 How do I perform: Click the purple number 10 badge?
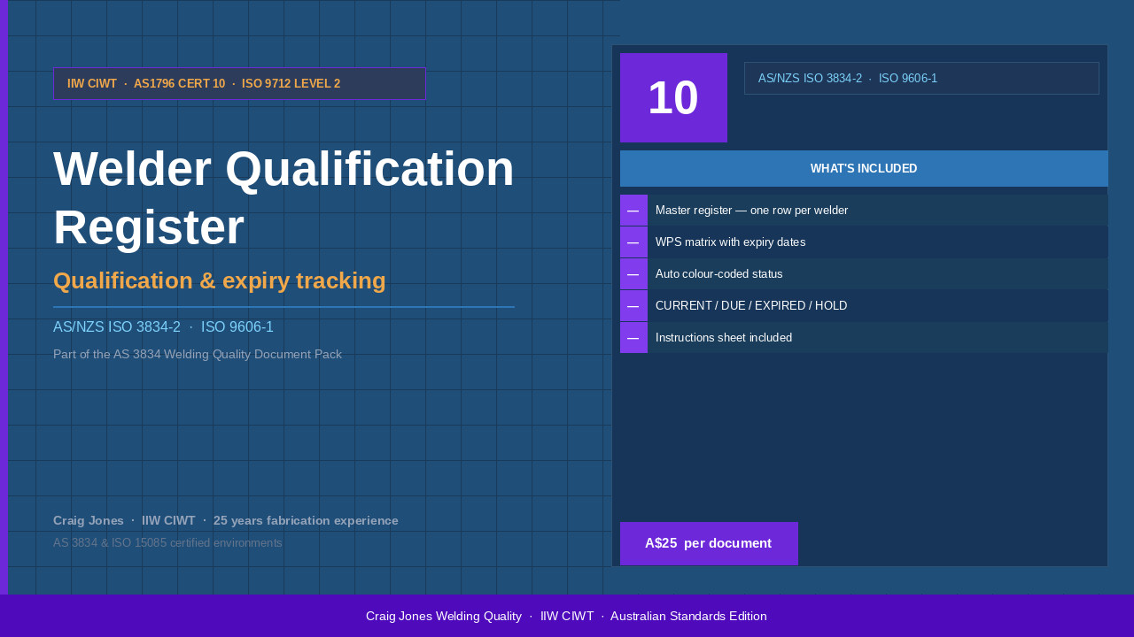pos(673,97)
